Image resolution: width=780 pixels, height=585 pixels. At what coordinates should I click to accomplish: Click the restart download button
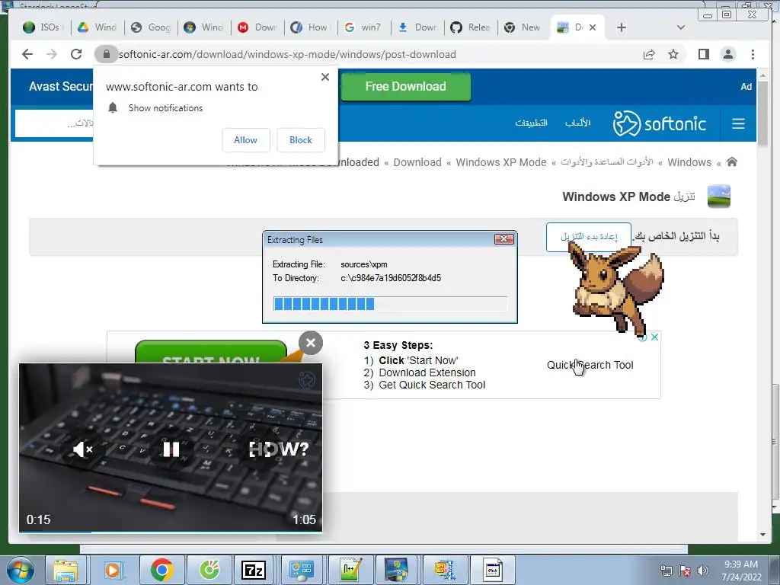[589, 237]
